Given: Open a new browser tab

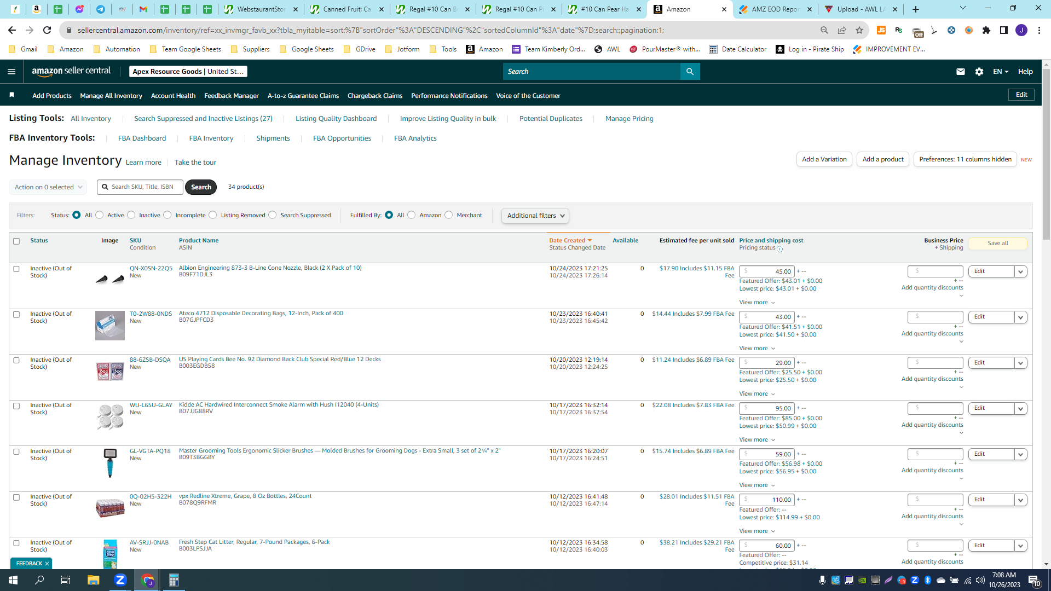Looking at the screenshot, I should pos(916,9).
